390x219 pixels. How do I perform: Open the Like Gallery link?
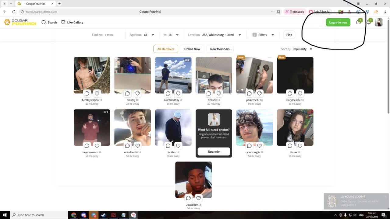[x=75, y=23]
